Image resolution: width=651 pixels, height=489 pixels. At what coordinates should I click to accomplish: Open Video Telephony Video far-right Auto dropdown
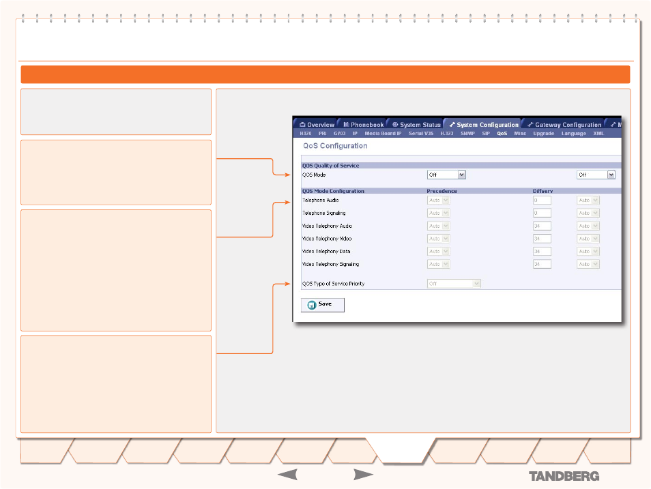[x=588, y=239]
